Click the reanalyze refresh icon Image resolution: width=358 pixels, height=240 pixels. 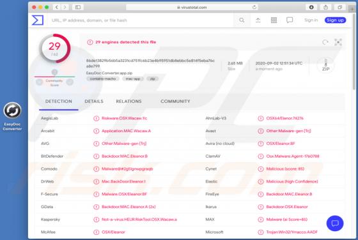[x=325, y=42]
